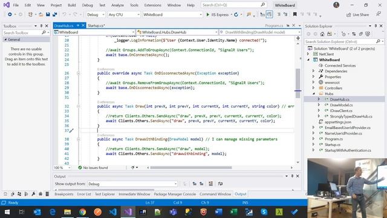Screen dimensions: 387x218
Task: Click the Save All toolbar icon
Action: tap(54, 15)
